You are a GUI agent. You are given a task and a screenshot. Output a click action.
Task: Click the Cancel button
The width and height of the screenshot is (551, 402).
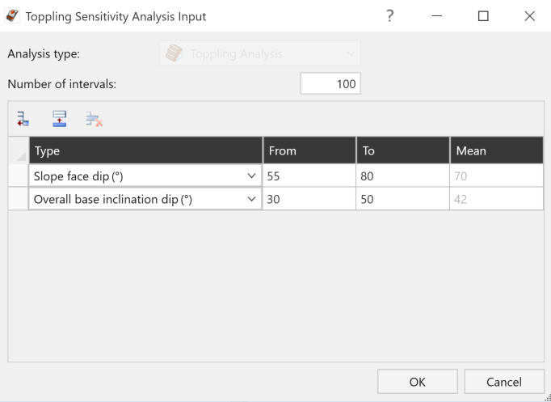pyautogui.click(x=504, y=382)
